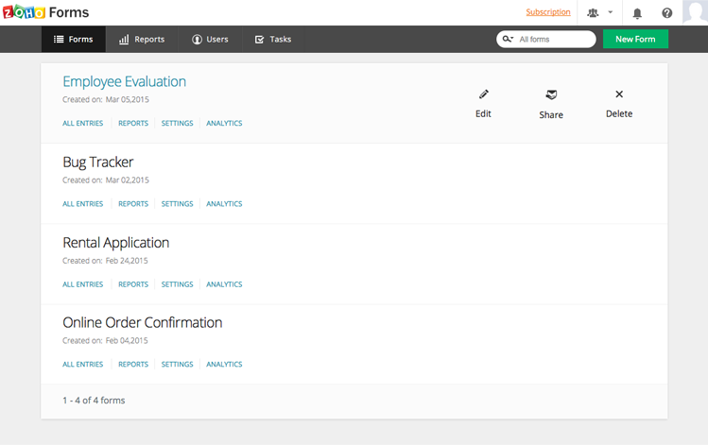
Task: Expand the users group dropdown arrow
Action: pos(610,12)
